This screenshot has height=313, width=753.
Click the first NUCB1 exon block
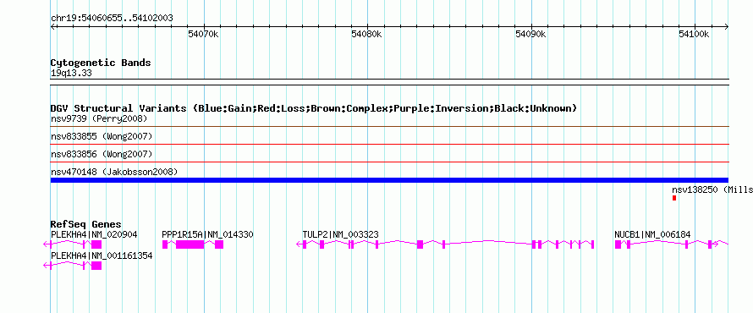pos(618,244)
